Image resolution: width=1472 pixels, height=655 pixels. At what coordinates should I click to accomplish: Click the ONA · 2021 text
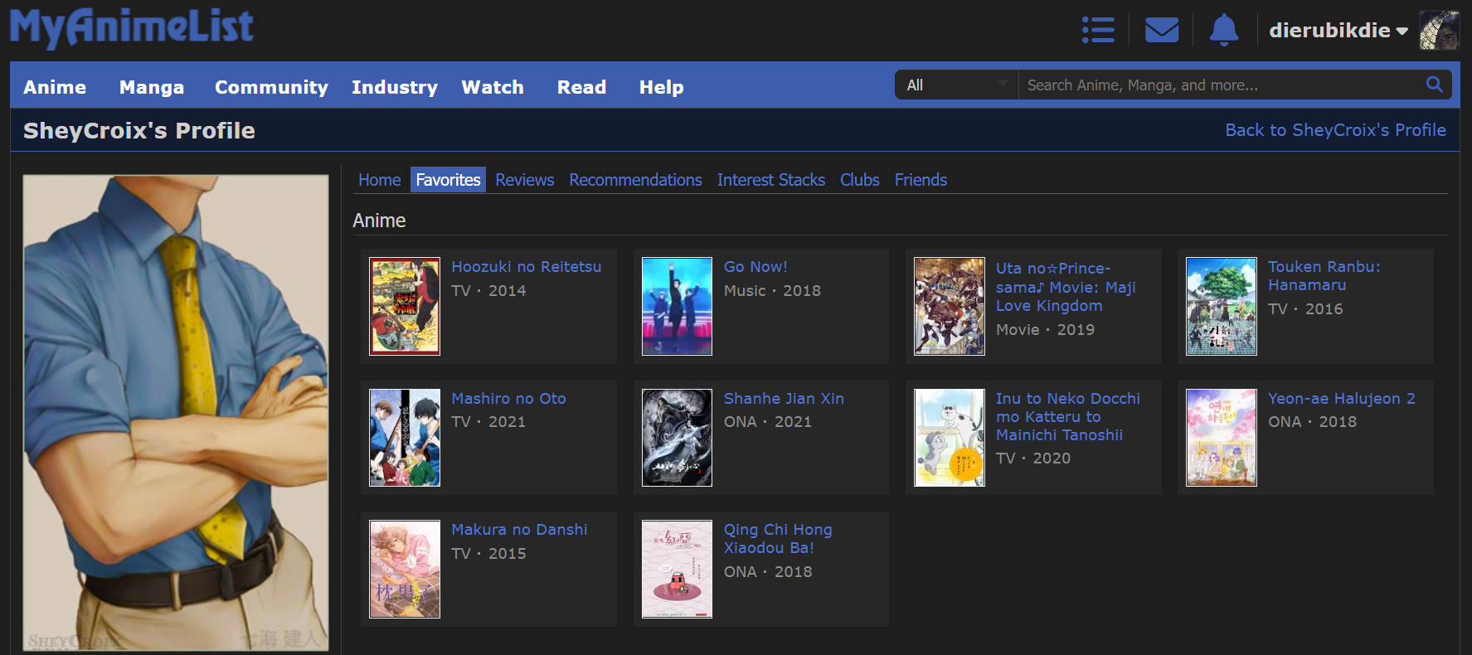click(x=768, y=422)
